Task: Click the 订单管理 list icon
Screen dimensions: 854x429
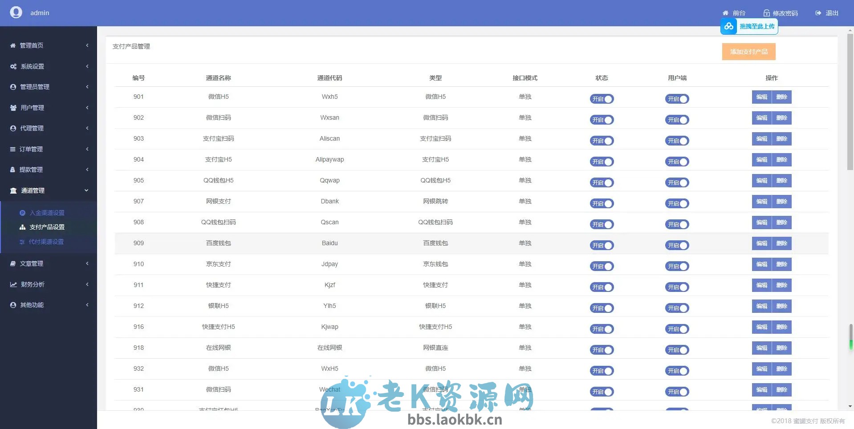Action: click(12, 149)
